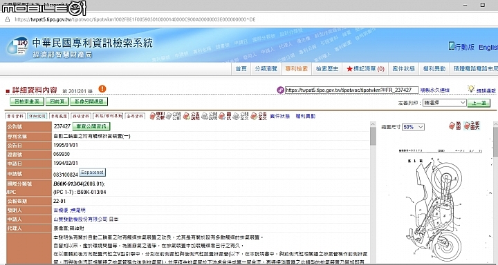
Task: Click the detail pane vertical scrollbar
Action: click(373, 137)
